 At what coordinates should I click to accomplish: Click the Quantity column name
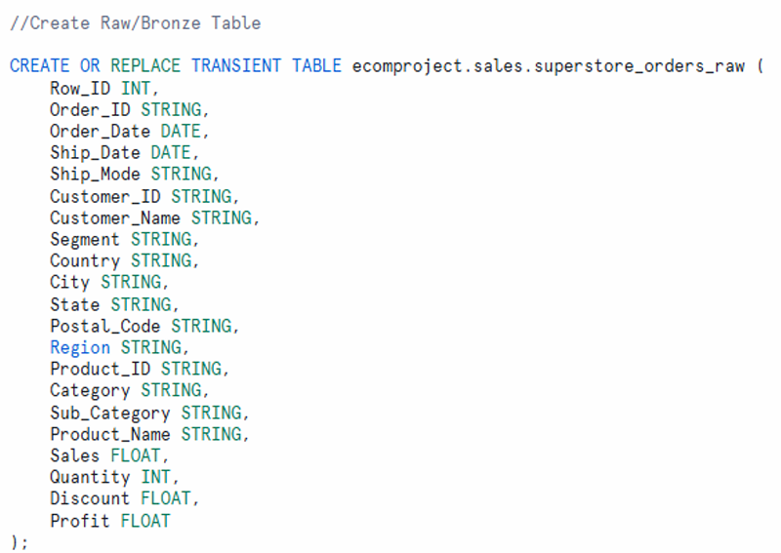[x=90, y=477]
